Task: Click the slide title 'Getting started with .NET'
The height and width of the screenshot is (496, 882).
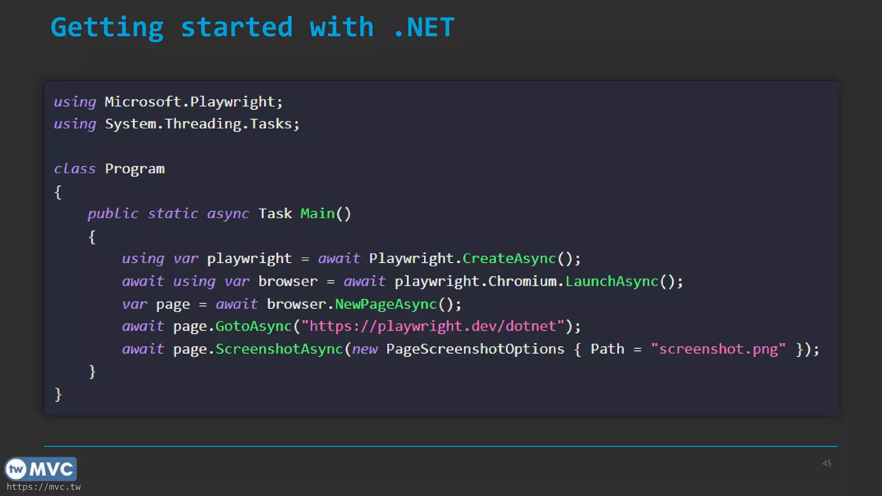Action: click(252, 28)
